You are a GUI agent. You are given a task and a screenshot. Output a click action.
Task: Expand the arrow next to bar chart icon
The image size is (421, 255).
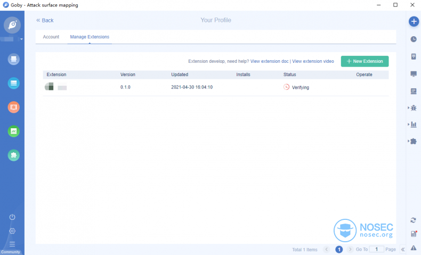pyautogui.click(x=408, y=125)
